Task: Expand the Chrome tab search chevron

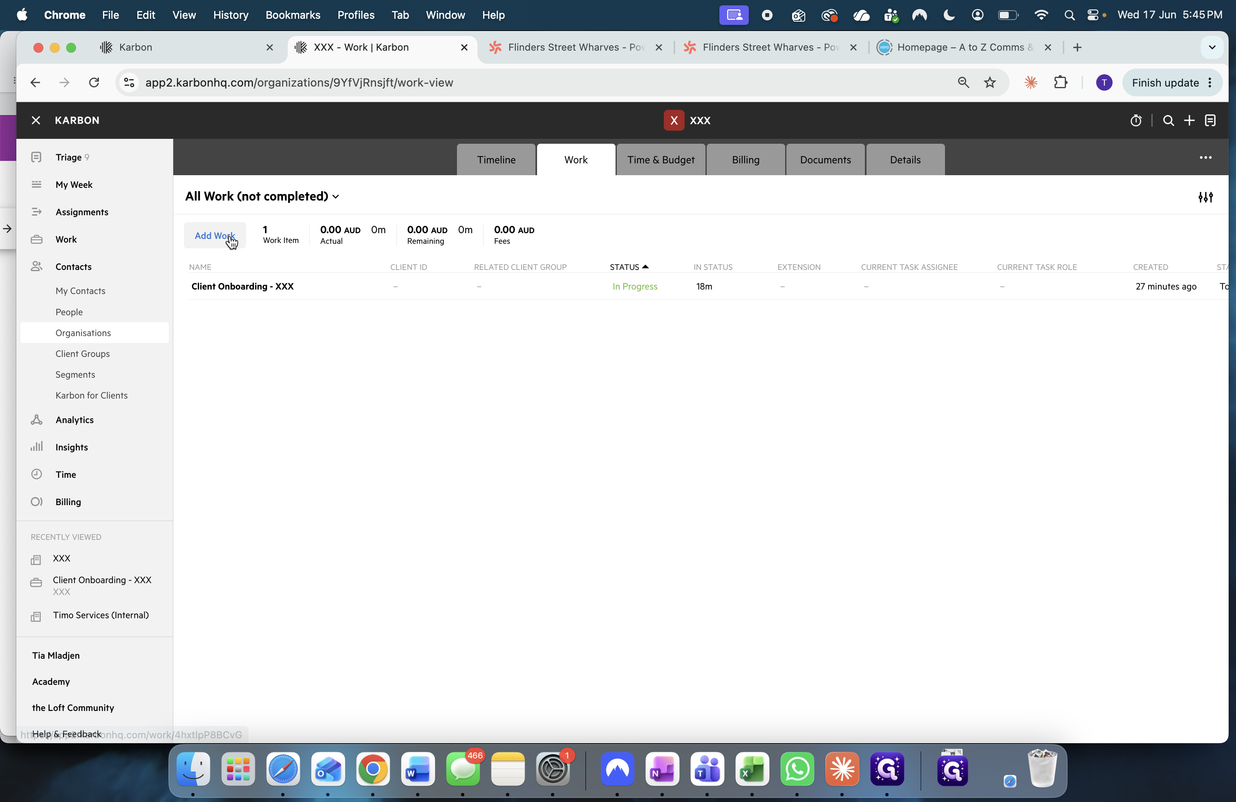Action: pos(1212,47)
